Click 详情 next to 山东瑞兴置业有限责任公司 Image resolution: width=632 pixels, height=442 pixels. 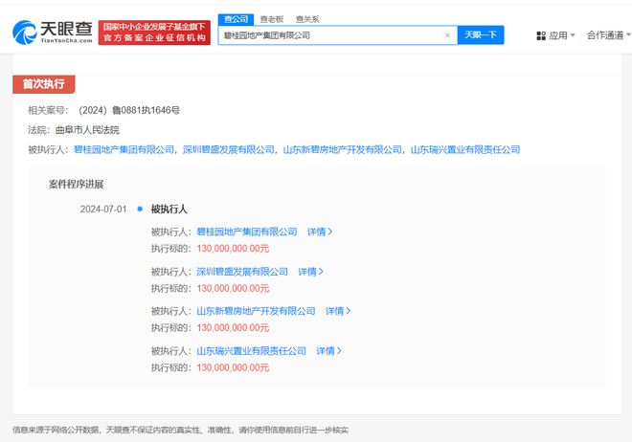pyautogui.click(x=328, y=351)
